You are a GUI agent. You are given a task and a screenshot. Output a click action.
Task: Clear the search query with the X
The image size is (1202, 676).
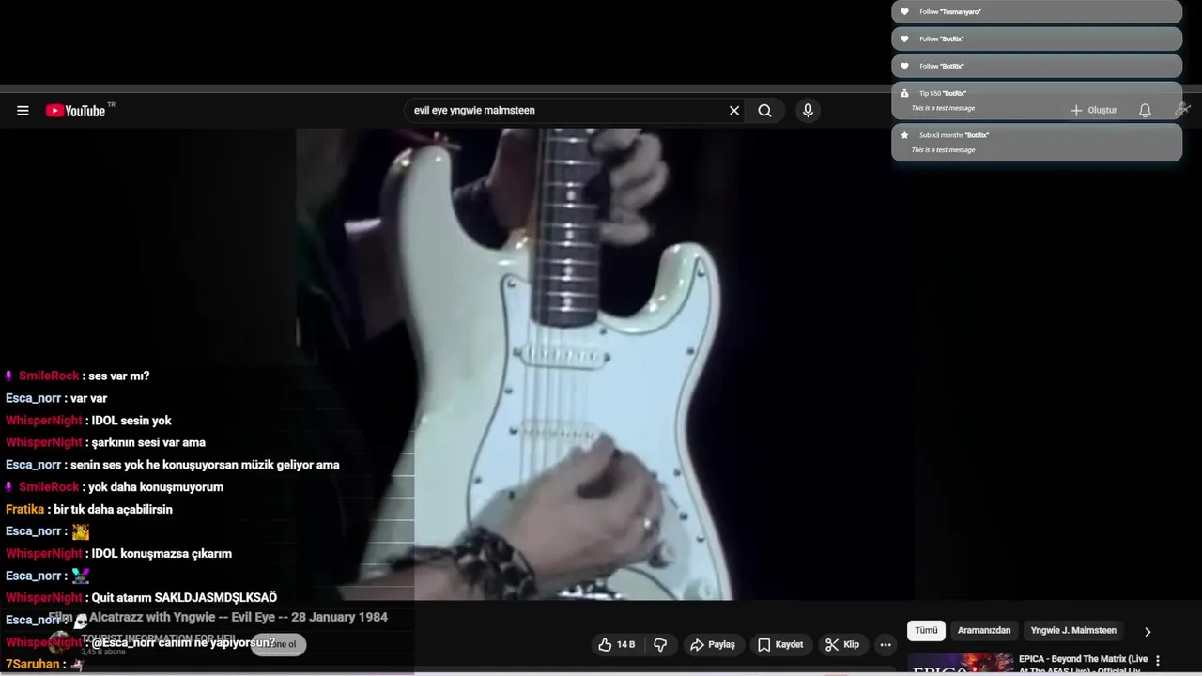734,111
